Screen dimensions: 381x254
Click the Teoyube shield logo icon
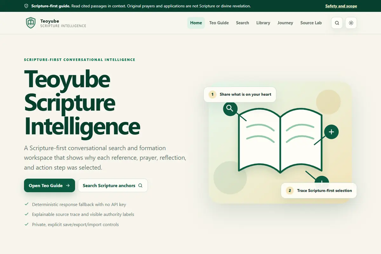pos(31,23)
